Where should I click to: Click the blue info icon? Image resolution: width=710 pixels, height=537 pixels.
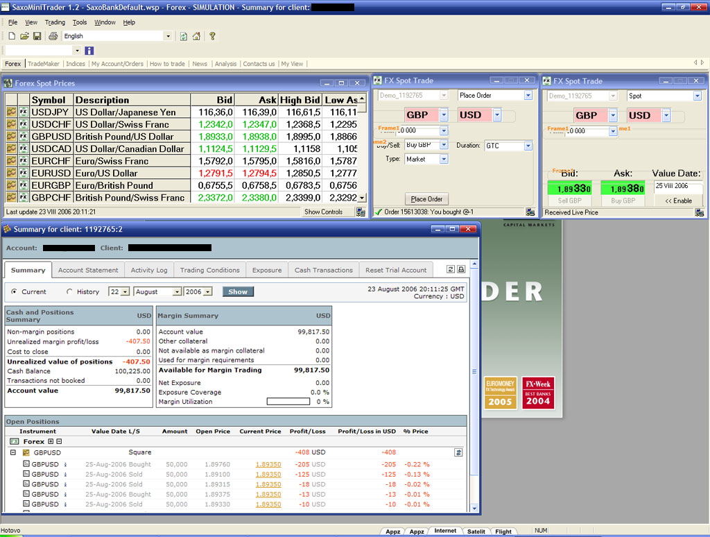89,51
